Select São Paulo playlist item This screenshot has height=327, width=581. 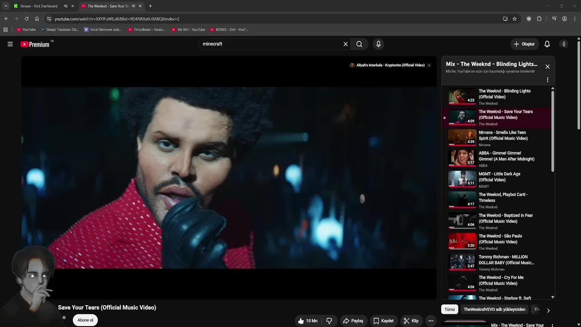(496, 242)
